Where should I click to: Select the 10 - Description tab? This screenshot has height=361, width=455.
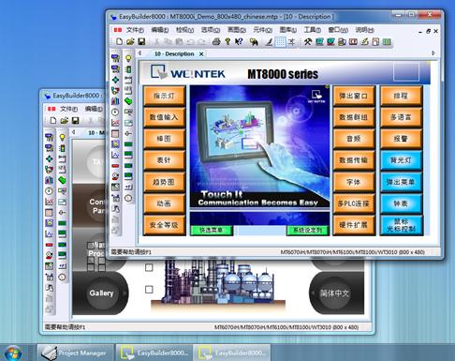(174, 53)
